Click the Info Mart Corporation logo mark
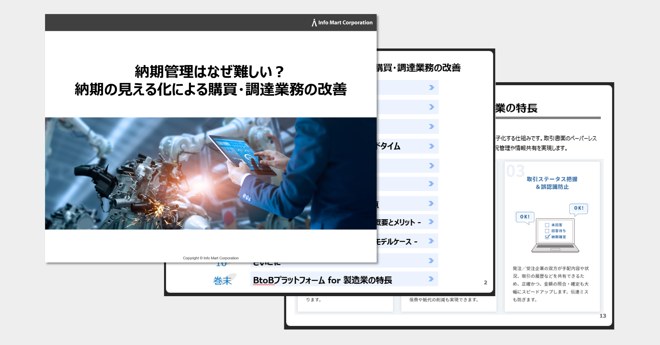Screen dimensions: 660x345 pyautogui.click(x=314, y=23)
